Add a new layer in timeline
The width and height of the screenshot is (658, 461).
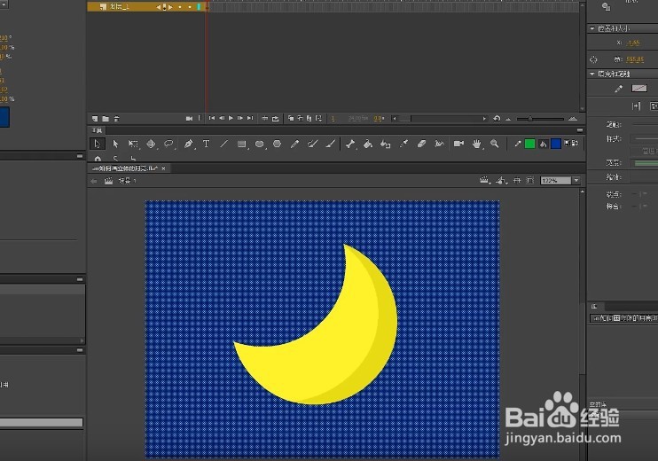95,119
